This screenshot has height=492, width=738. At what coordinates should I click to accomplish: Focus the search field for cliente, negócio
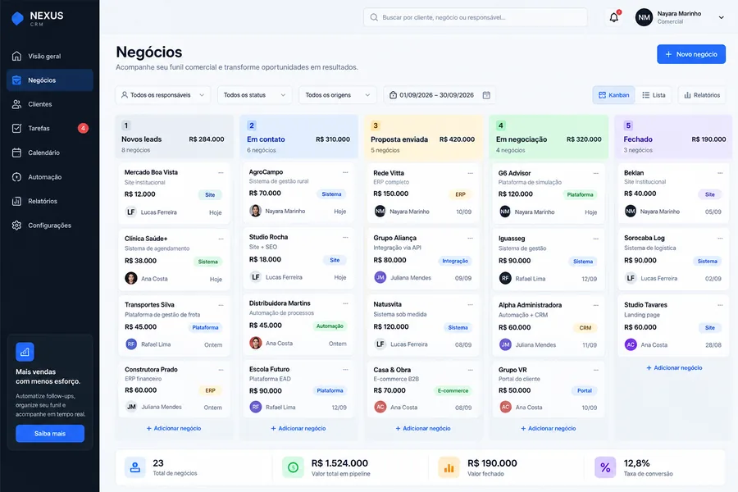click(476, 17)
